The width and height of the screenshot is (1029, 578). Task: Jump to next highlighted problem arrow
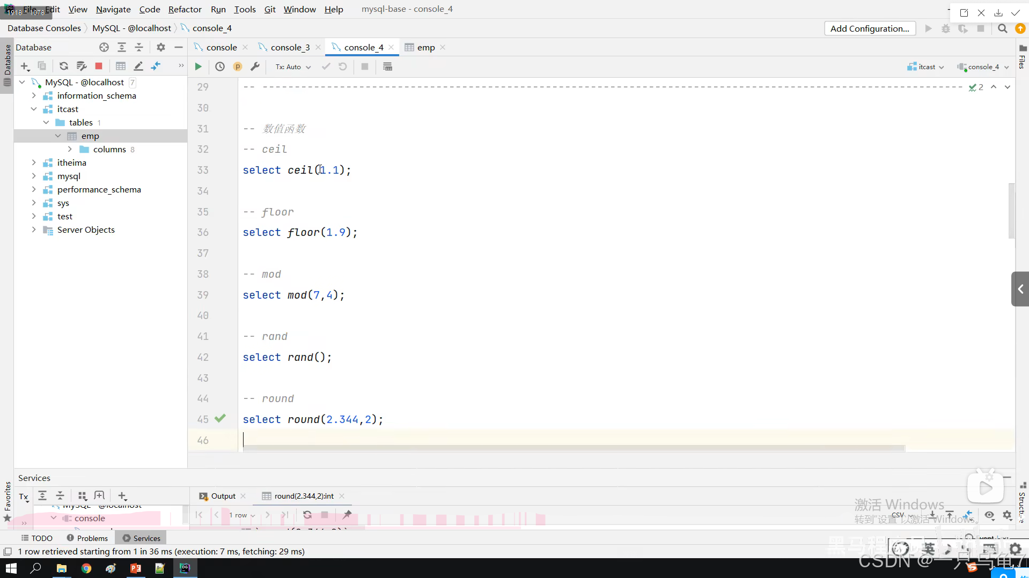(1008, 87)
